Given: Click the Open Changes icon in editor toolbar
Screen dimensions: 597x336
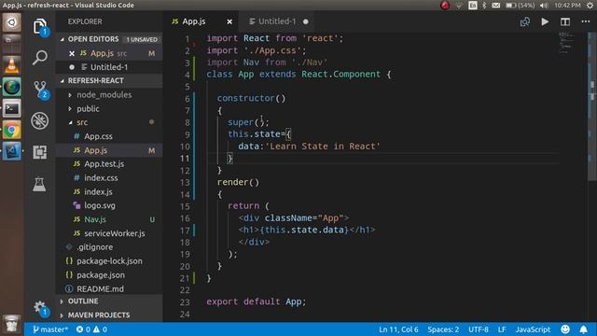Looking at the screenshot, I should point(525,21).
